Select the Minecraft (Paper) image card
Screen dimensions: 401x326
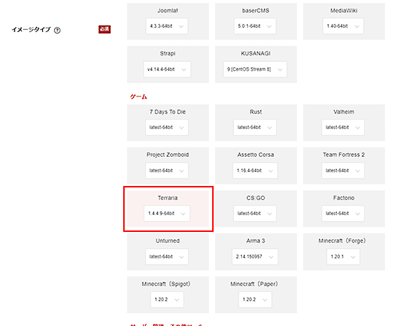coord(256,295)
